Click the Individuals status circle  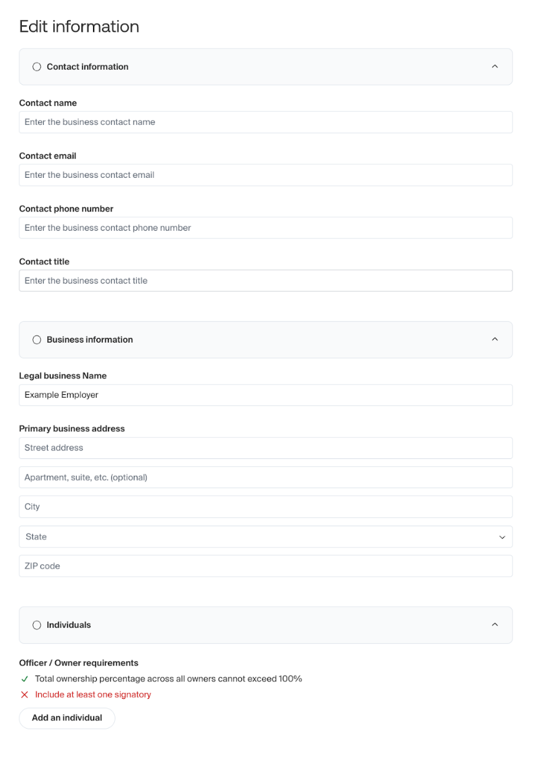(36, 625)
